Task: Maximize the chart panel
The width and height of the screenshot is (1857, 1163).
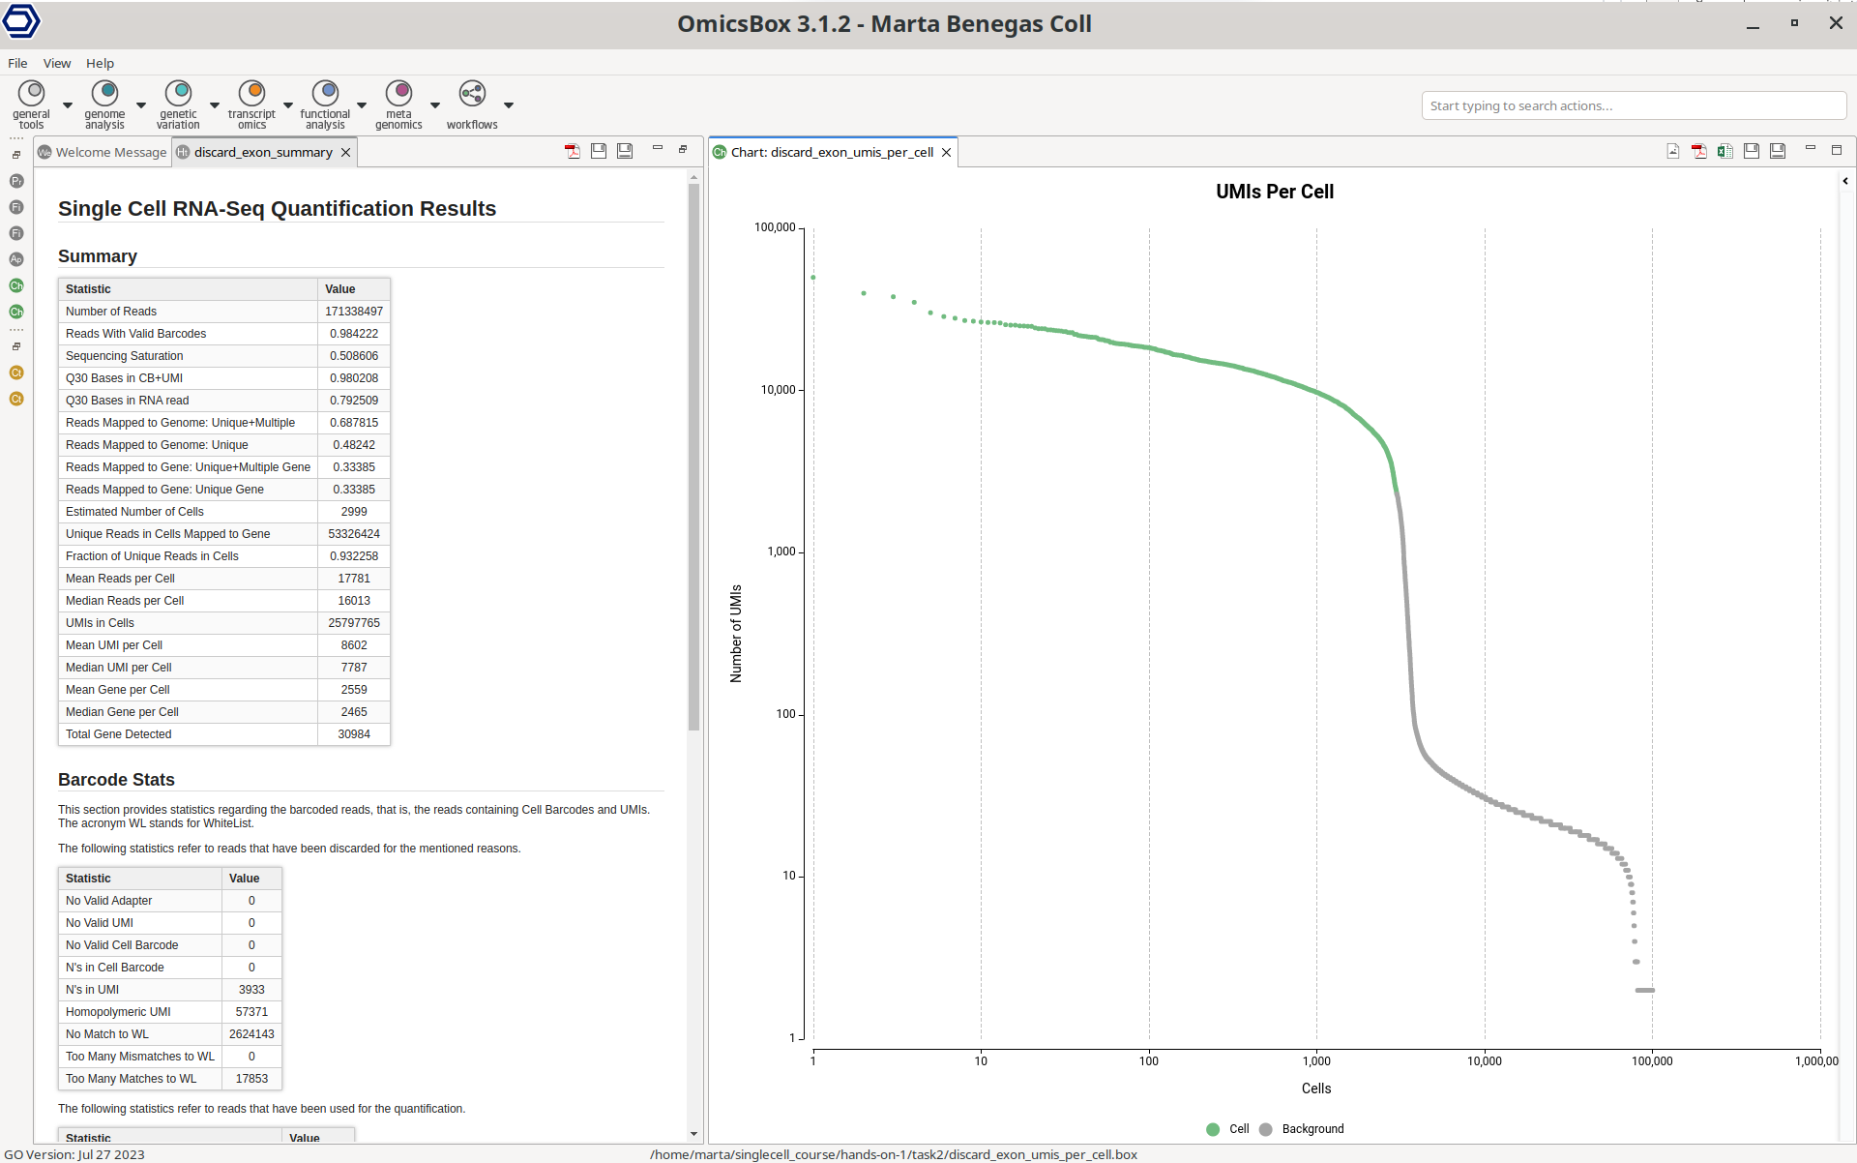Action: (x=1837, y=150)
